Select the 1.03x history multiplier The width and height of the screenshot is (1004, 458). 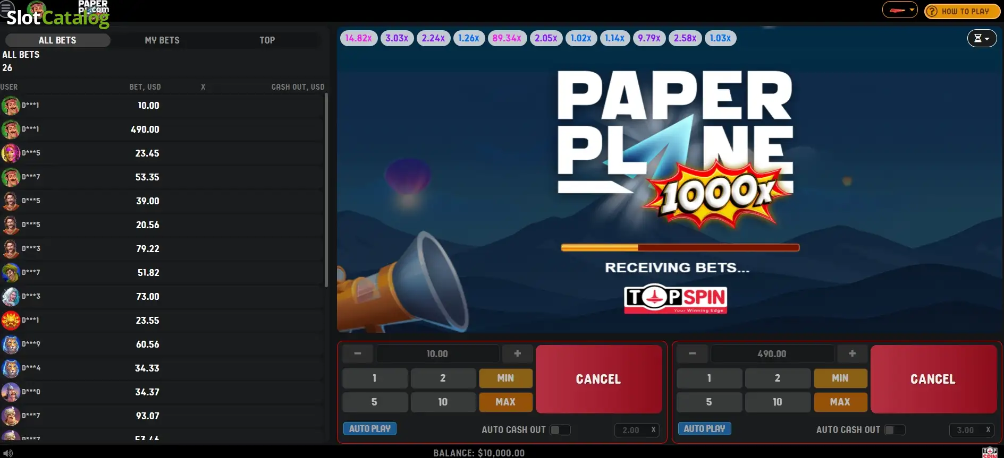tap(720, 38)
